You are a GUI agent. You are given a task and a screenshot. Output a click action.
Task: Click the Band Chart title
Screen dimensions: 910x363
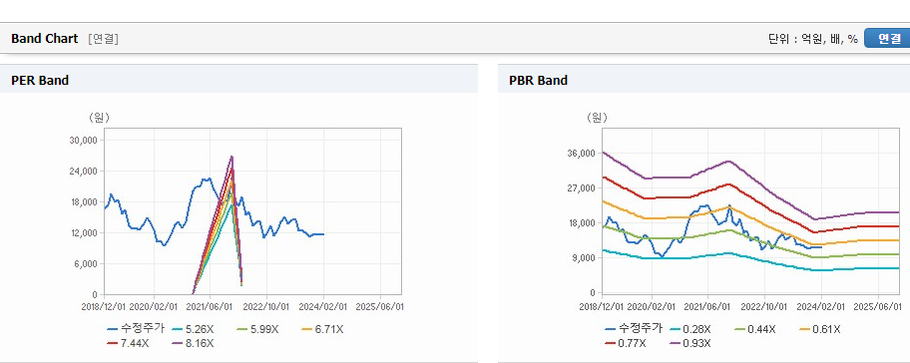click(44, 39)
